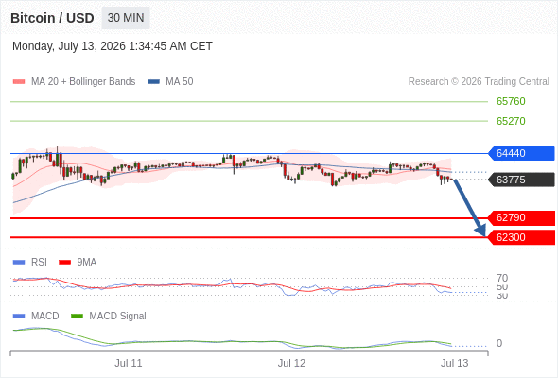This screenshot has width=558, height=378.
Task: Click the green 65270 resistance value
Action: tap(511, 121)
